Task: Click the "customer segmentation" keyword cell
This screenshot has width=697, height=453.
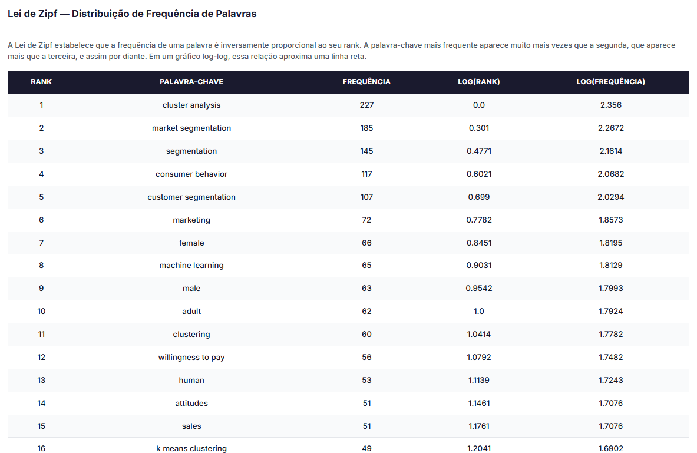Action: pyautogui.click(x=191, y=197)
